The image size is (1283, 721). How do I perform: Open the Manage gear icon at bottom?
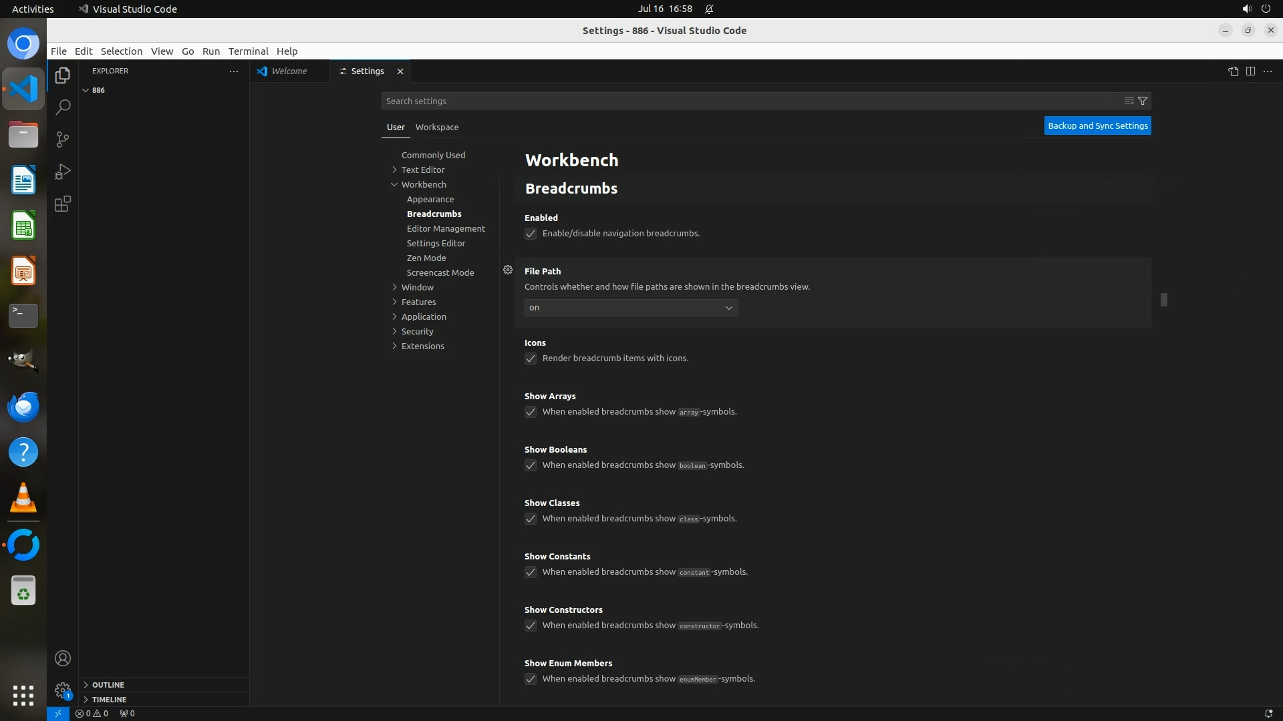click(63, 690)
